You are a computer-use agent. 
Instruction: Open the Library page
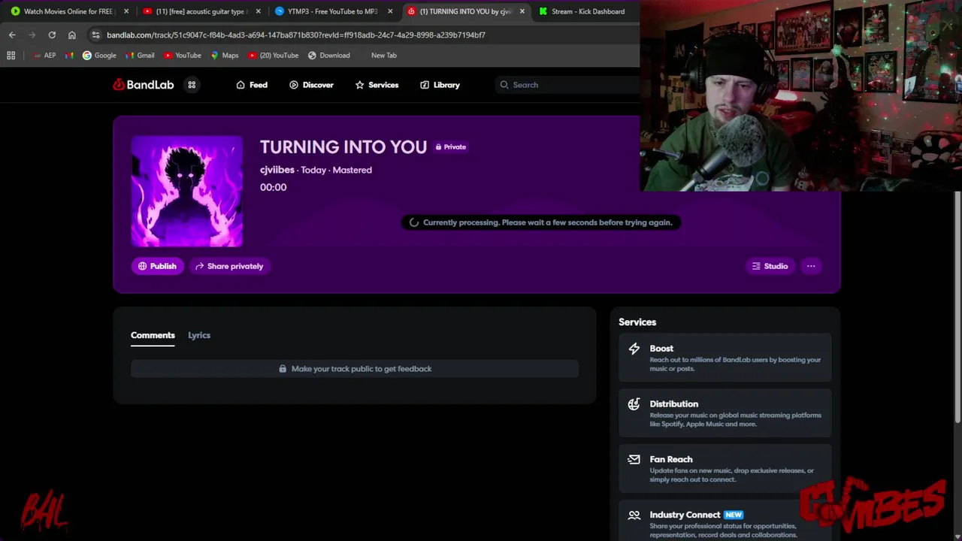tap(440, 85)
